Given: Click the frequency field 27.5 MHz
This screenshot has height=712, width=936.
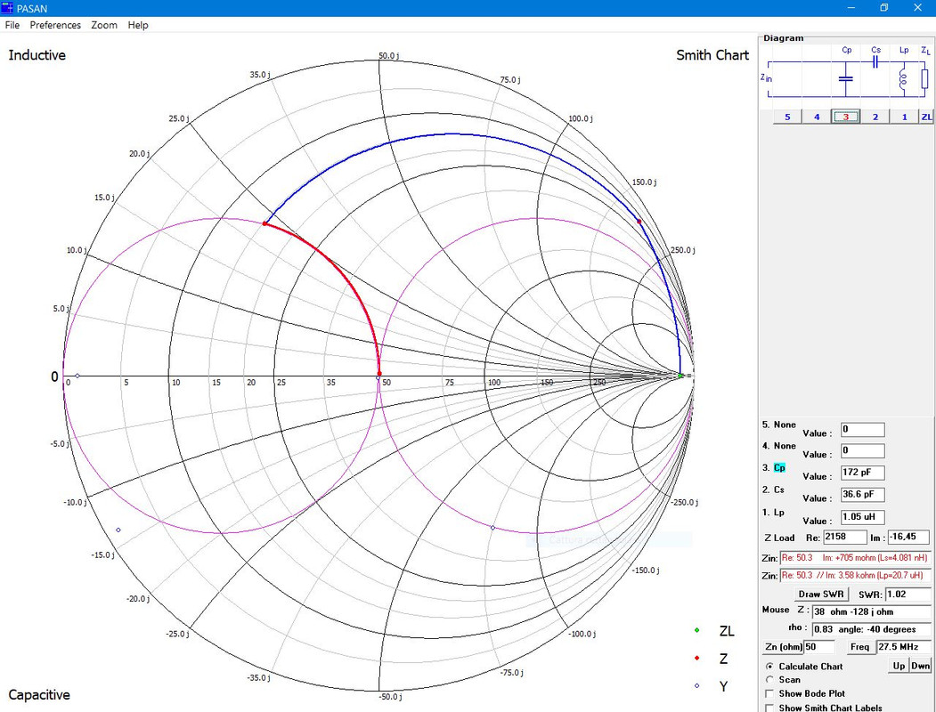Looking at the screenshot, I should point(903,646).
